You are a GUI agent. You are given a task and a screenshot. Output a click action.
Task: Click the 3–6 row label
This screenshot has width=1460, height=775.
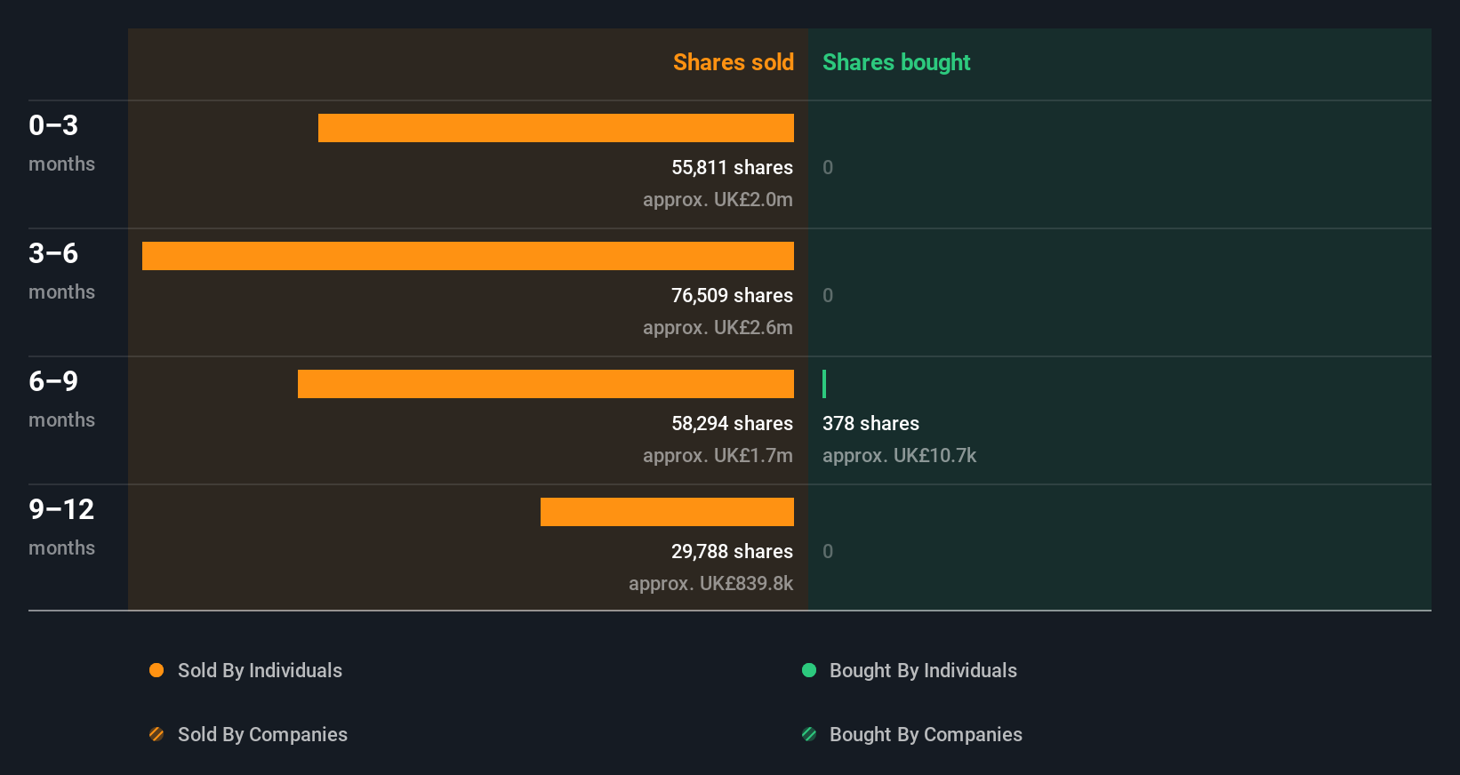click(53, 253)
